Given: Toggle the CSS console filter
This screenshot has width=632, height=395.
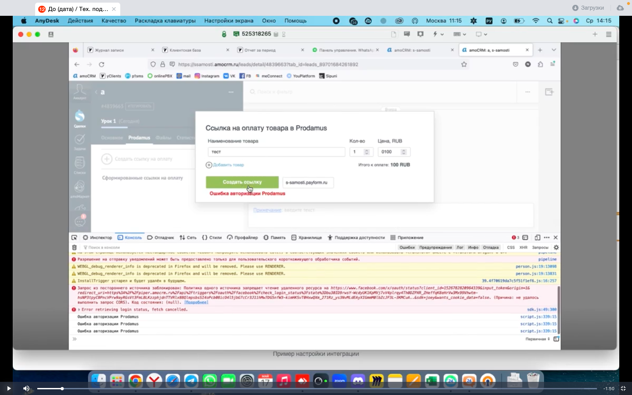Looking at the screenshot, I should (511, 248).
